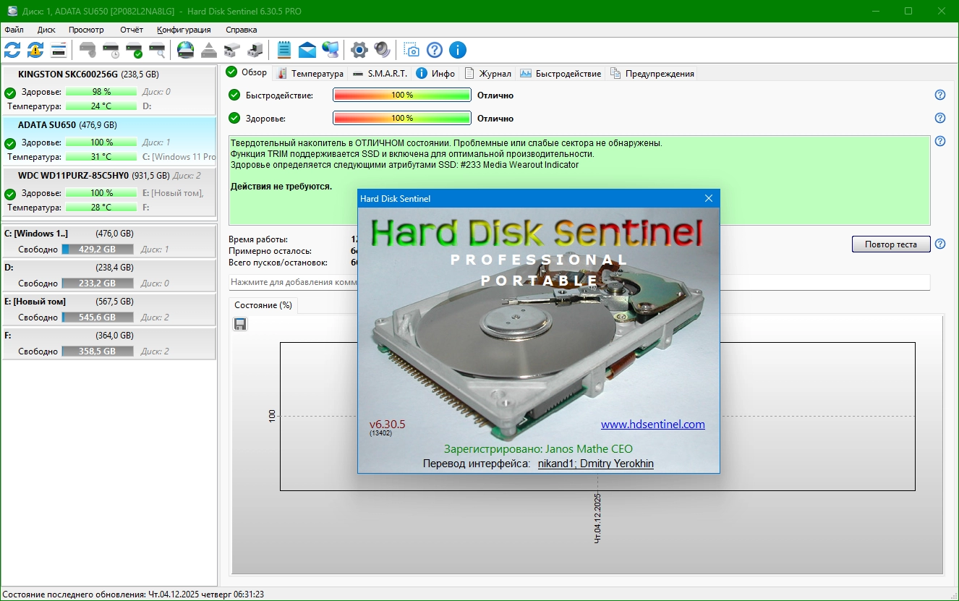959x601 pixels.
Task: Open the Файл menu
Action: pyautogui.click(x=14, y=30)
